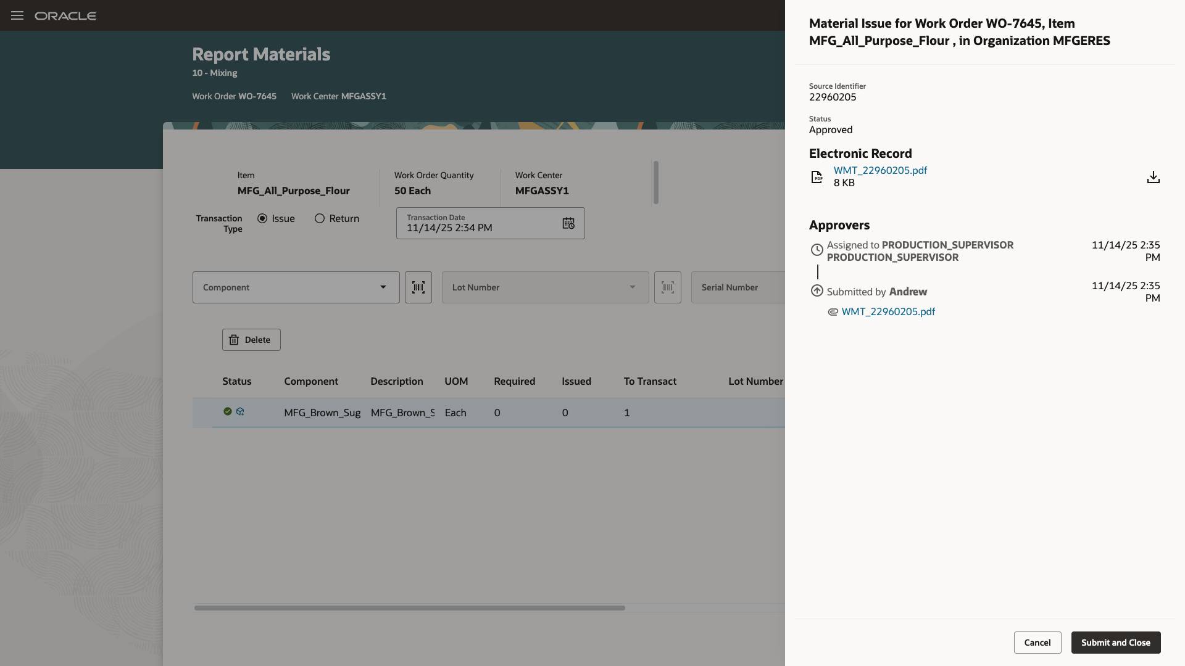Scan barcode next to the Component field
The width and height of the screenshot is (1185, 666).
[x=418, y=287]
